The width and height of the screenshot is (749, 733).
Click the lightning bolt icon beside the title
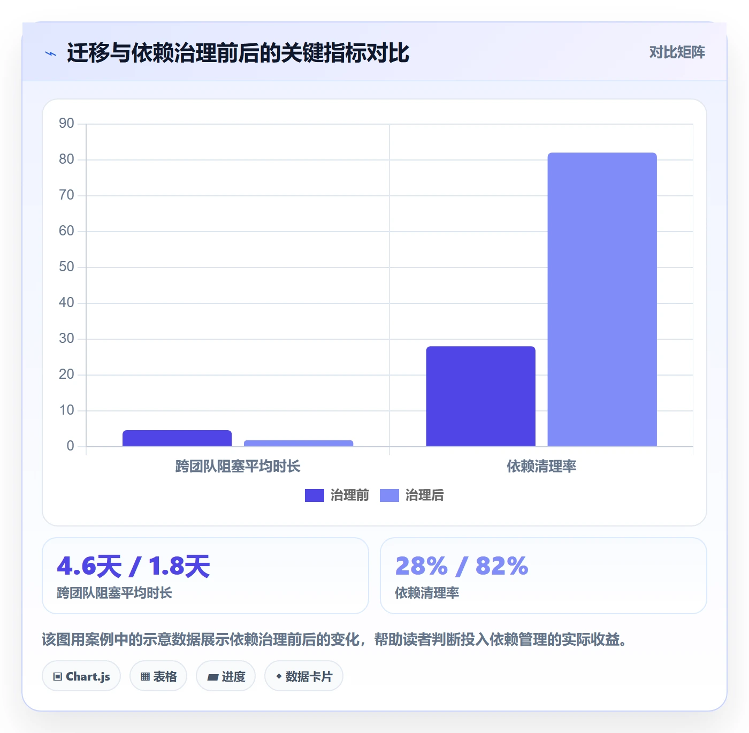coord(51,54)
